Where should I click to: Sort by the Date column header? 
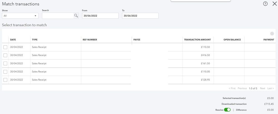point(13,40)
